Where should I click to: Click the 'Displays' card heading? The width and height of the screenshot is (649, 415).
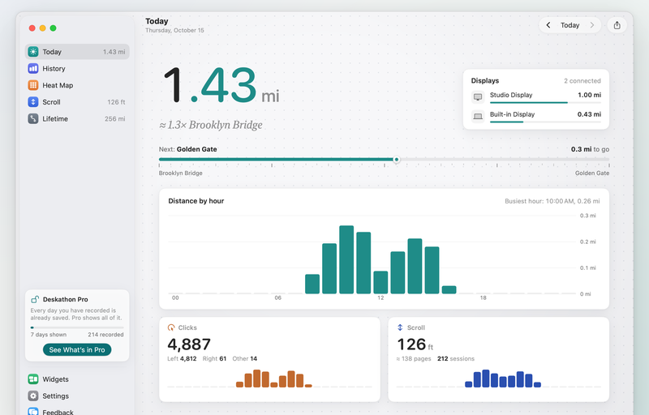pos(484,80)
